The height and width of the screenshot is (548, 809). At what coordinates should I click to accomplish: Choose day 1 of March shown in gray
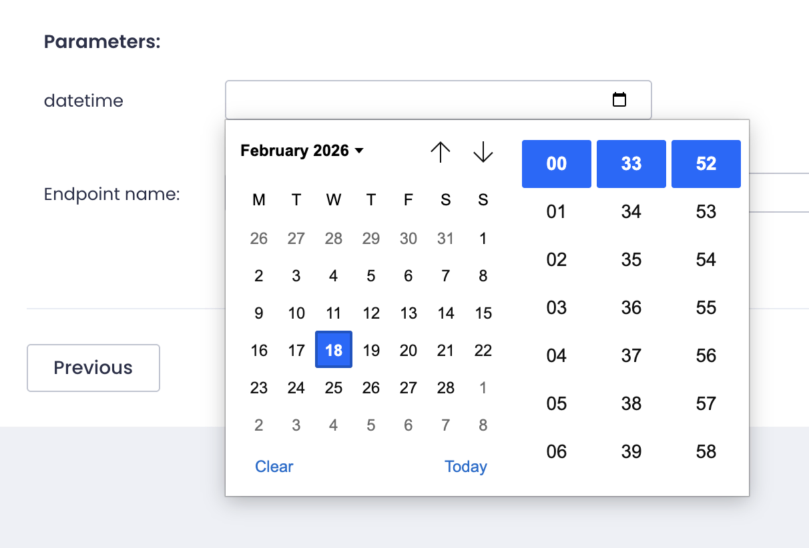coord(483,387)
